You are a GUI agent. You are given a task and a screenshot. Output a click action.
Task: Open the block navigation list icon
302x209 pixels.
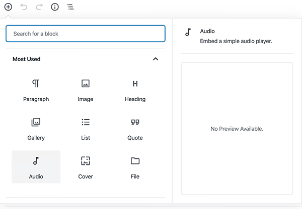click(70, 7)
